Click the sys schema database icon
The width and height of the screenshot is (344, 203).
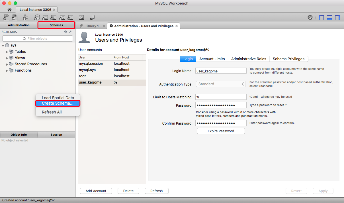pyautogui.click(x=7, y=45)
